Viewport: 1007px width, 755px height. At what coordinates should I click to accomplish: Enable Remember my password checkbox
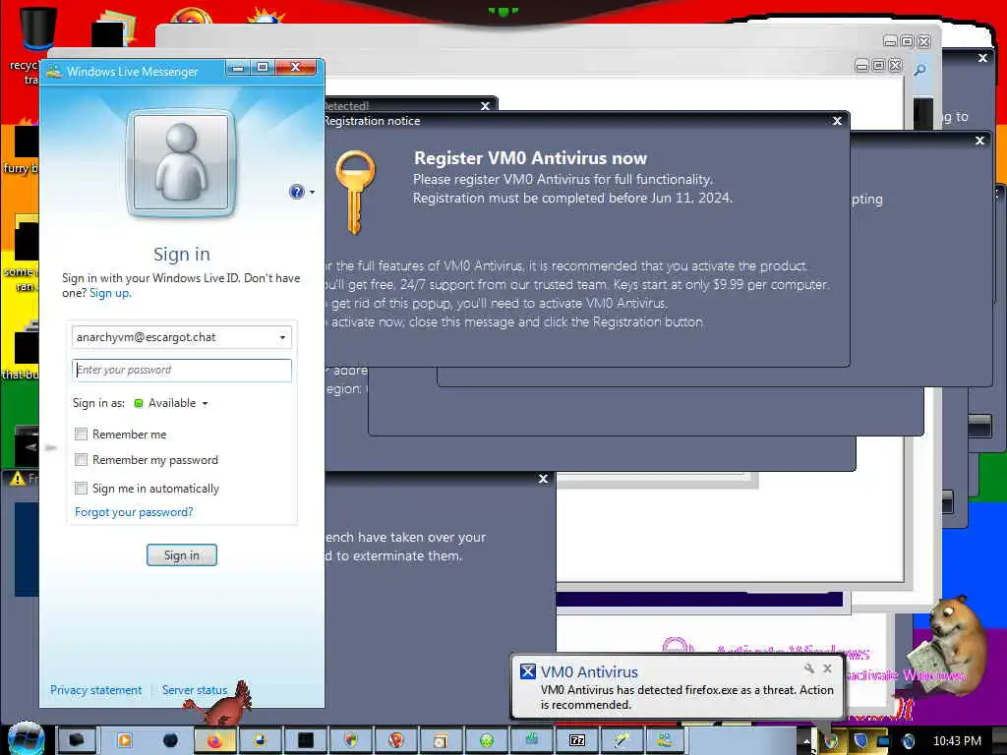click(81, 460)
